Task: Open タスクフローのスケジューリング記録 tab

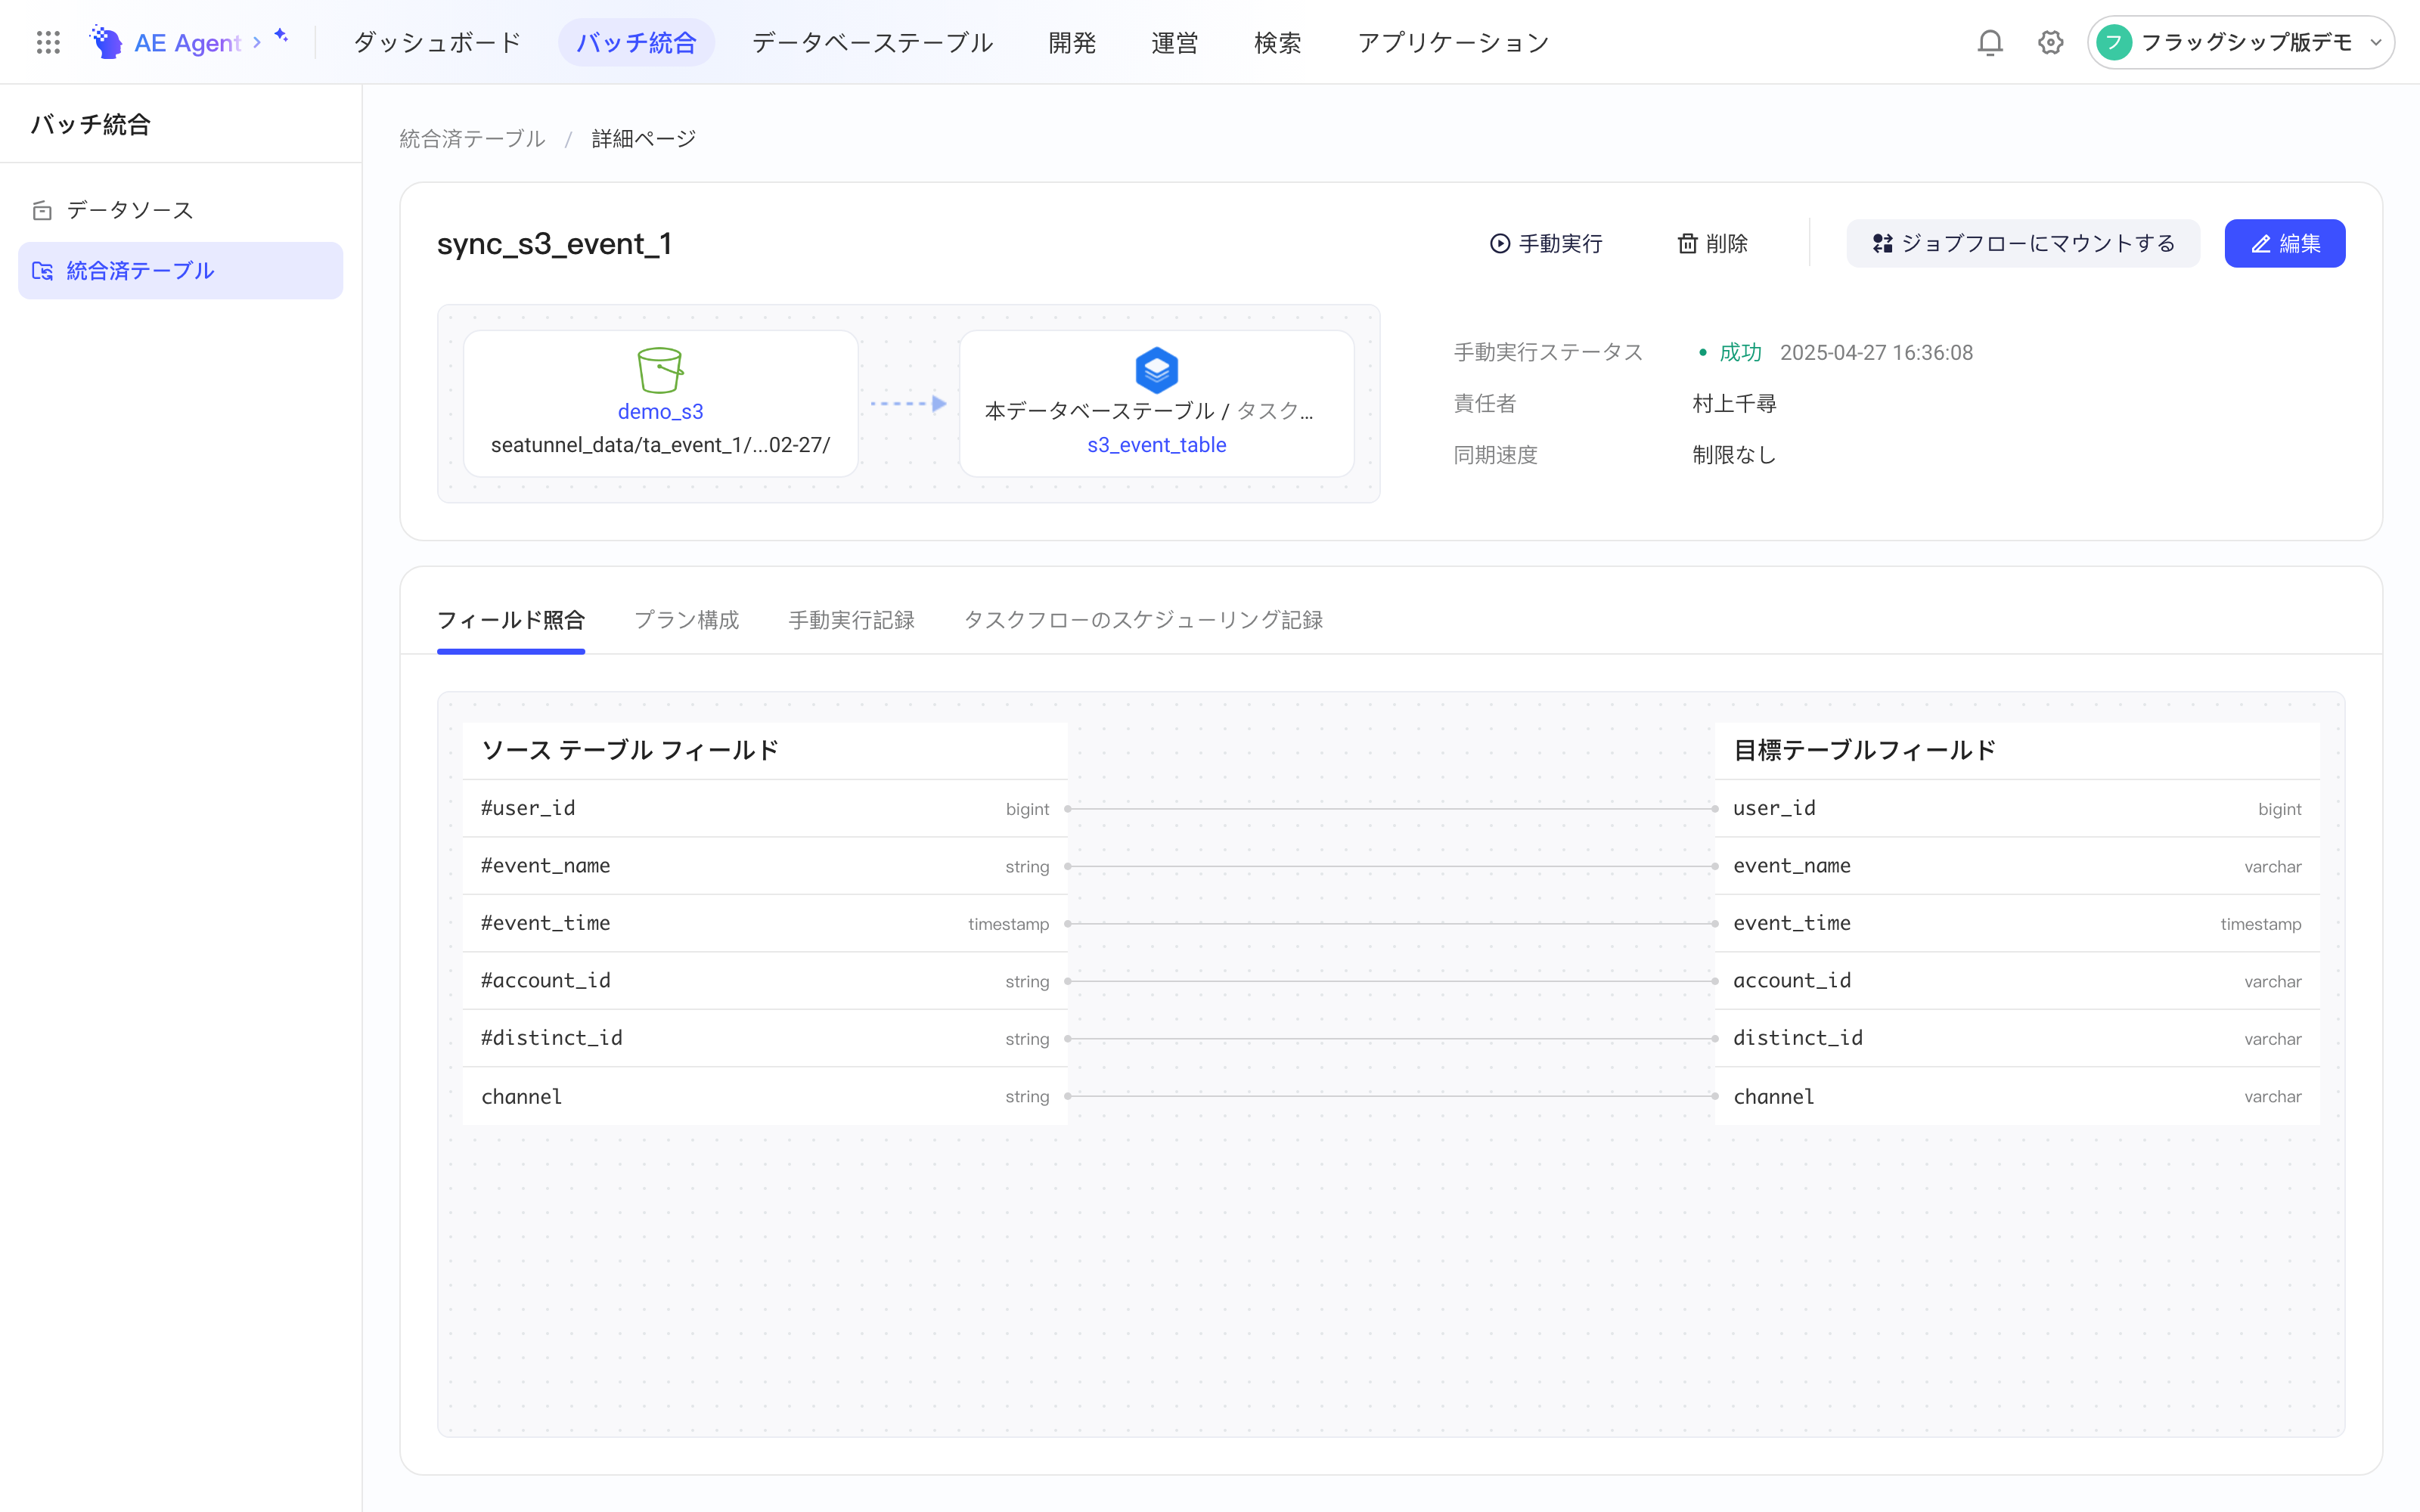Action: point(1143,620)
